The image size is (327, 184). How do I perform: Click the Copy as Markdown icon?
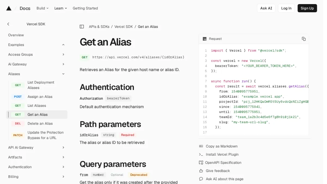click(201, 146)
